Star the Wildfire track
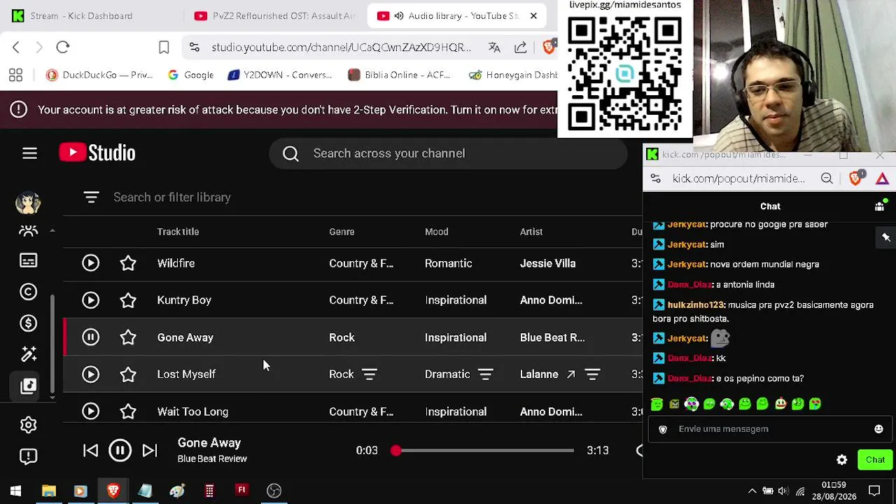The width and height of the screenshot is (896, 504). (x=128, y=263)
